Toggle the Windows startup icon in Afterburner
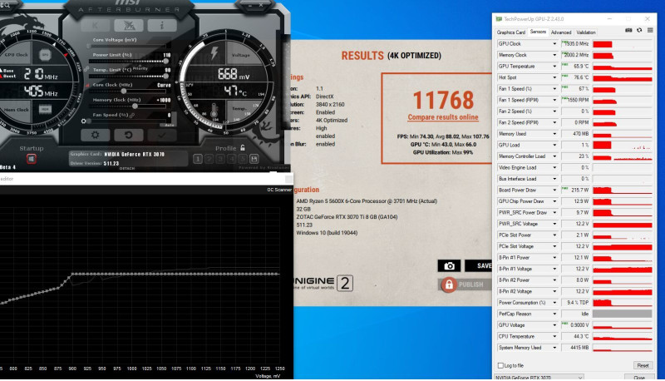Viewport: 665px width, 381px height. pos(32,159)
